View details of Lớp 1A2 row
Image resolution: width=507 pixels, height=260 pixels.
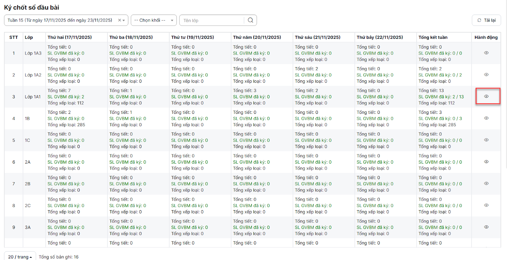pos(486,75)
